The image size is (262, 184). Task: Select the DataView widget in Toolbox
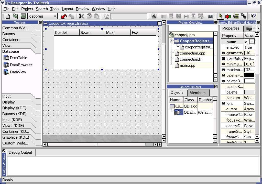coord(15,72)
